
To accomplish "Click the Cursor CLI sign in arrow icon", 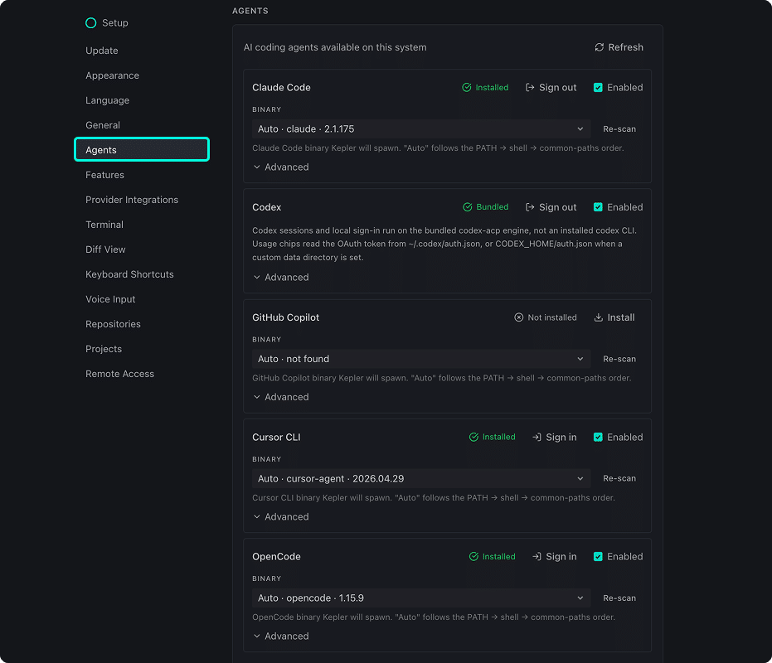I will 537,437.
